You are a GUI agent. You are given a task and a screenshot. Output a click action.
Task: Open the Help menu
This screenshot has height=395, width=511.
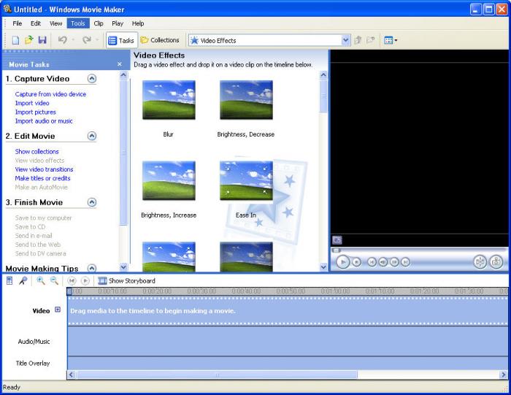tap(138, 23)
